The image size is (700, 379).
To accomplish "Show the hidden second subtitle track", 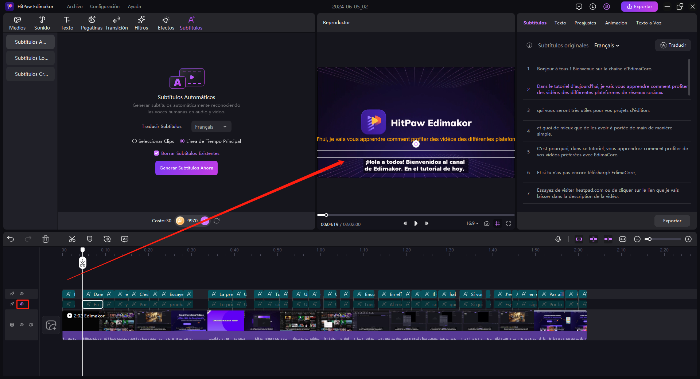I will tap(22, 304).
